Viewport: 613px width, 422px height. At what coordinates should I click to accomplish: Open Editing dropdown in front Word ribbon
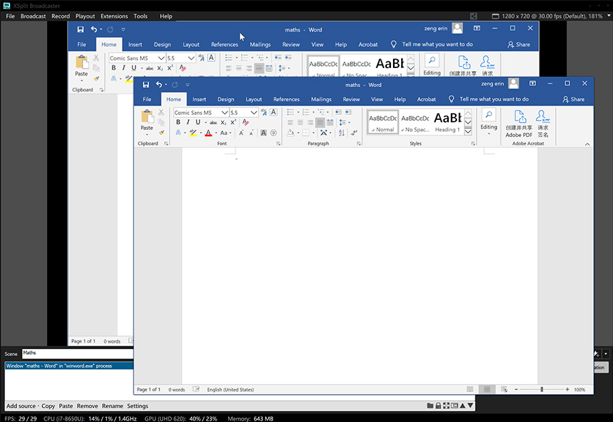coord(488,122)
